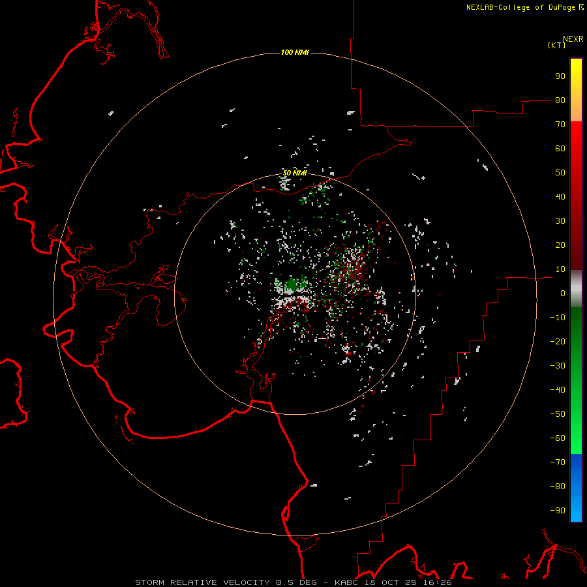Click the -40 knot scale value
Viewport: 587px width, 587px height.
tap(558, 390)
